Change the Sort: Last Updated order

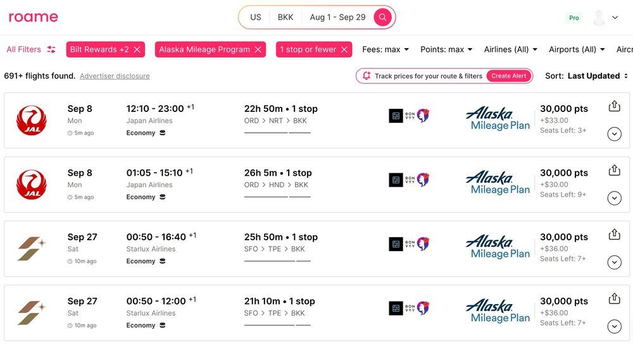pyautogui.click(x=588, y=76)
